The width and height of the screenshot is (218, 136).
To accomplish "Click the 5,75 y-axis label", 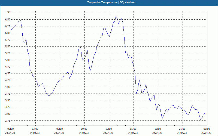I will (x=8, y=40).
